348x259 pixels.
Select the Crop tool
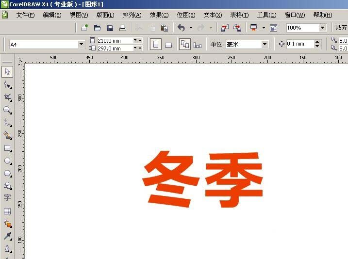coord(7,97)
